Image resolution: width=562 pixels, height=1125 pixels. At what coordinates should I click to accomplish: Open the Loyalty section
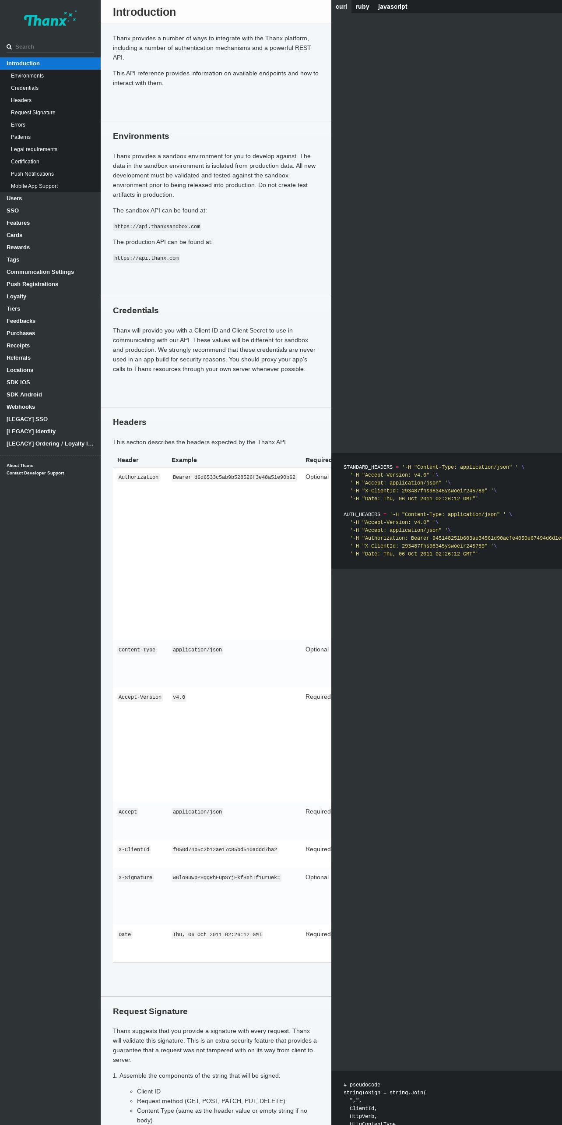pos(50,297)
